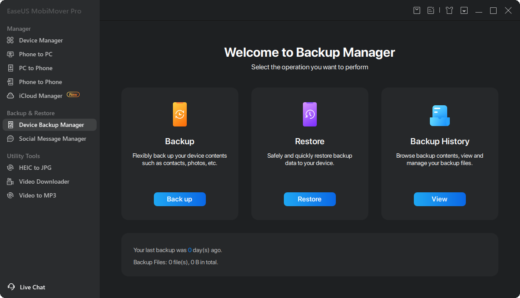Image resolution: width=520 pixels, height=298 pixels.
Task: Select Social Message Manager
Action: [x=52, y=139]
